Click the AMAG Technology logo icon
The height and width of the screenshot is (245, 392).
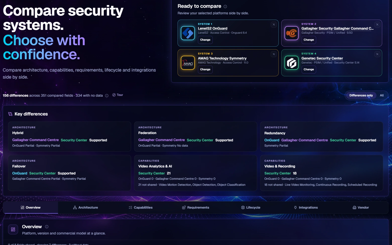click(x=188, y=63)
